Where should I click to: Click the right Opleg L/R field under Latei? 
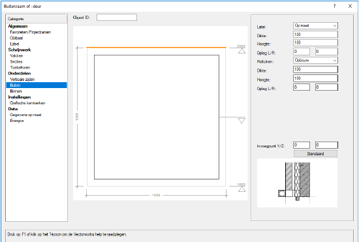click(326, 52)
